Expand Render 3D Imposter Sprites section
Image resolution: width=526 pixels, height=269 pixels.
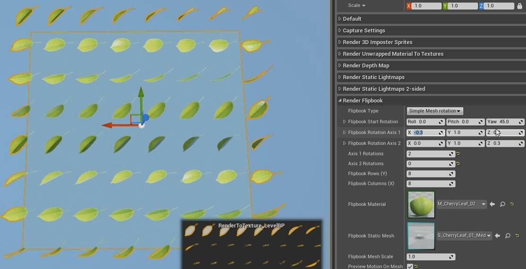tap(339, 42)
